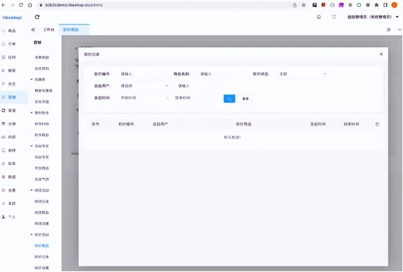Click the browser back arrow
403x272 pixels.
(x=3, y=5)
